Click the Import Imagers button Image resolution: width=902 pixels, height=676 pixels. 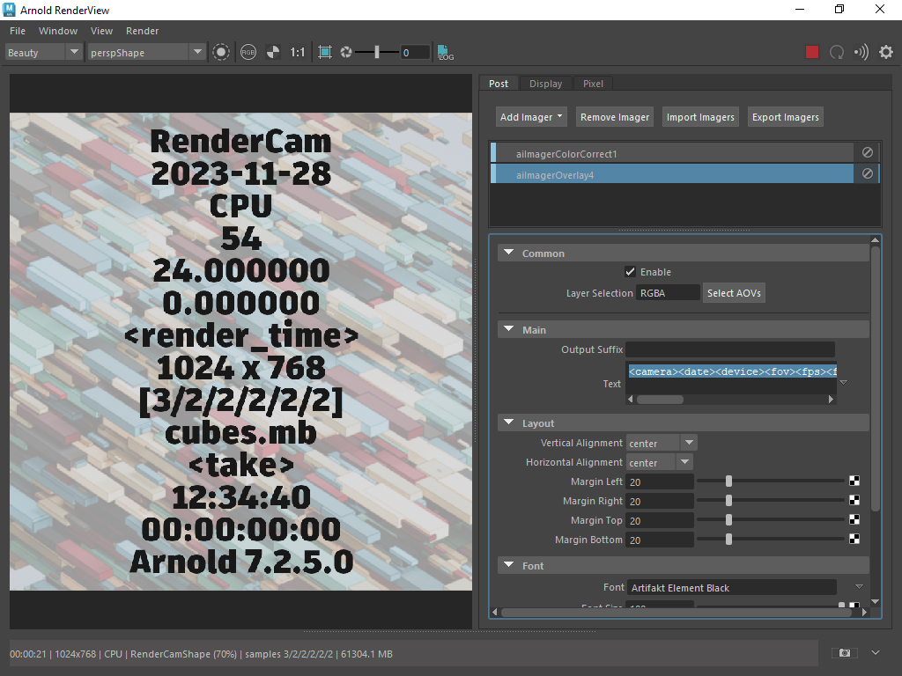coord(700,117)
